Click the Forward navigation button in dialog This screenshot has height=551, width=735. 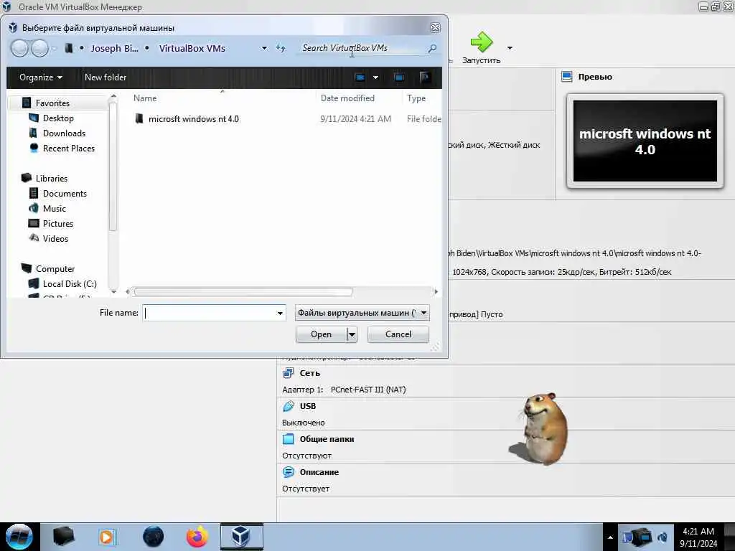pos(40,48)
